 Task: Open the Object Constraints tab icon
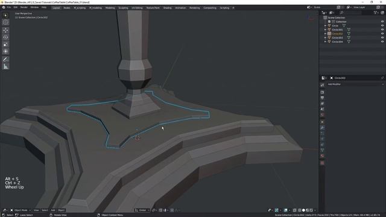click(x=322, y=145)
